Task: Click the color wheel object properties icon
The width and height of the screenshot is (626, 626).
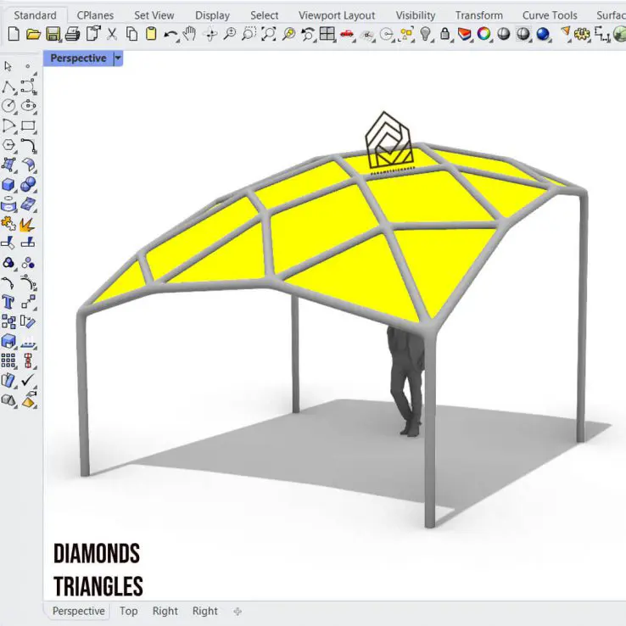Action: [x=483, y=34]
